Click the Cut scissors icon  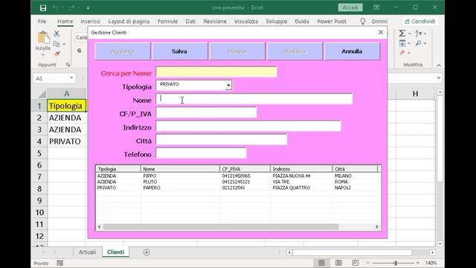pos(57,33)
